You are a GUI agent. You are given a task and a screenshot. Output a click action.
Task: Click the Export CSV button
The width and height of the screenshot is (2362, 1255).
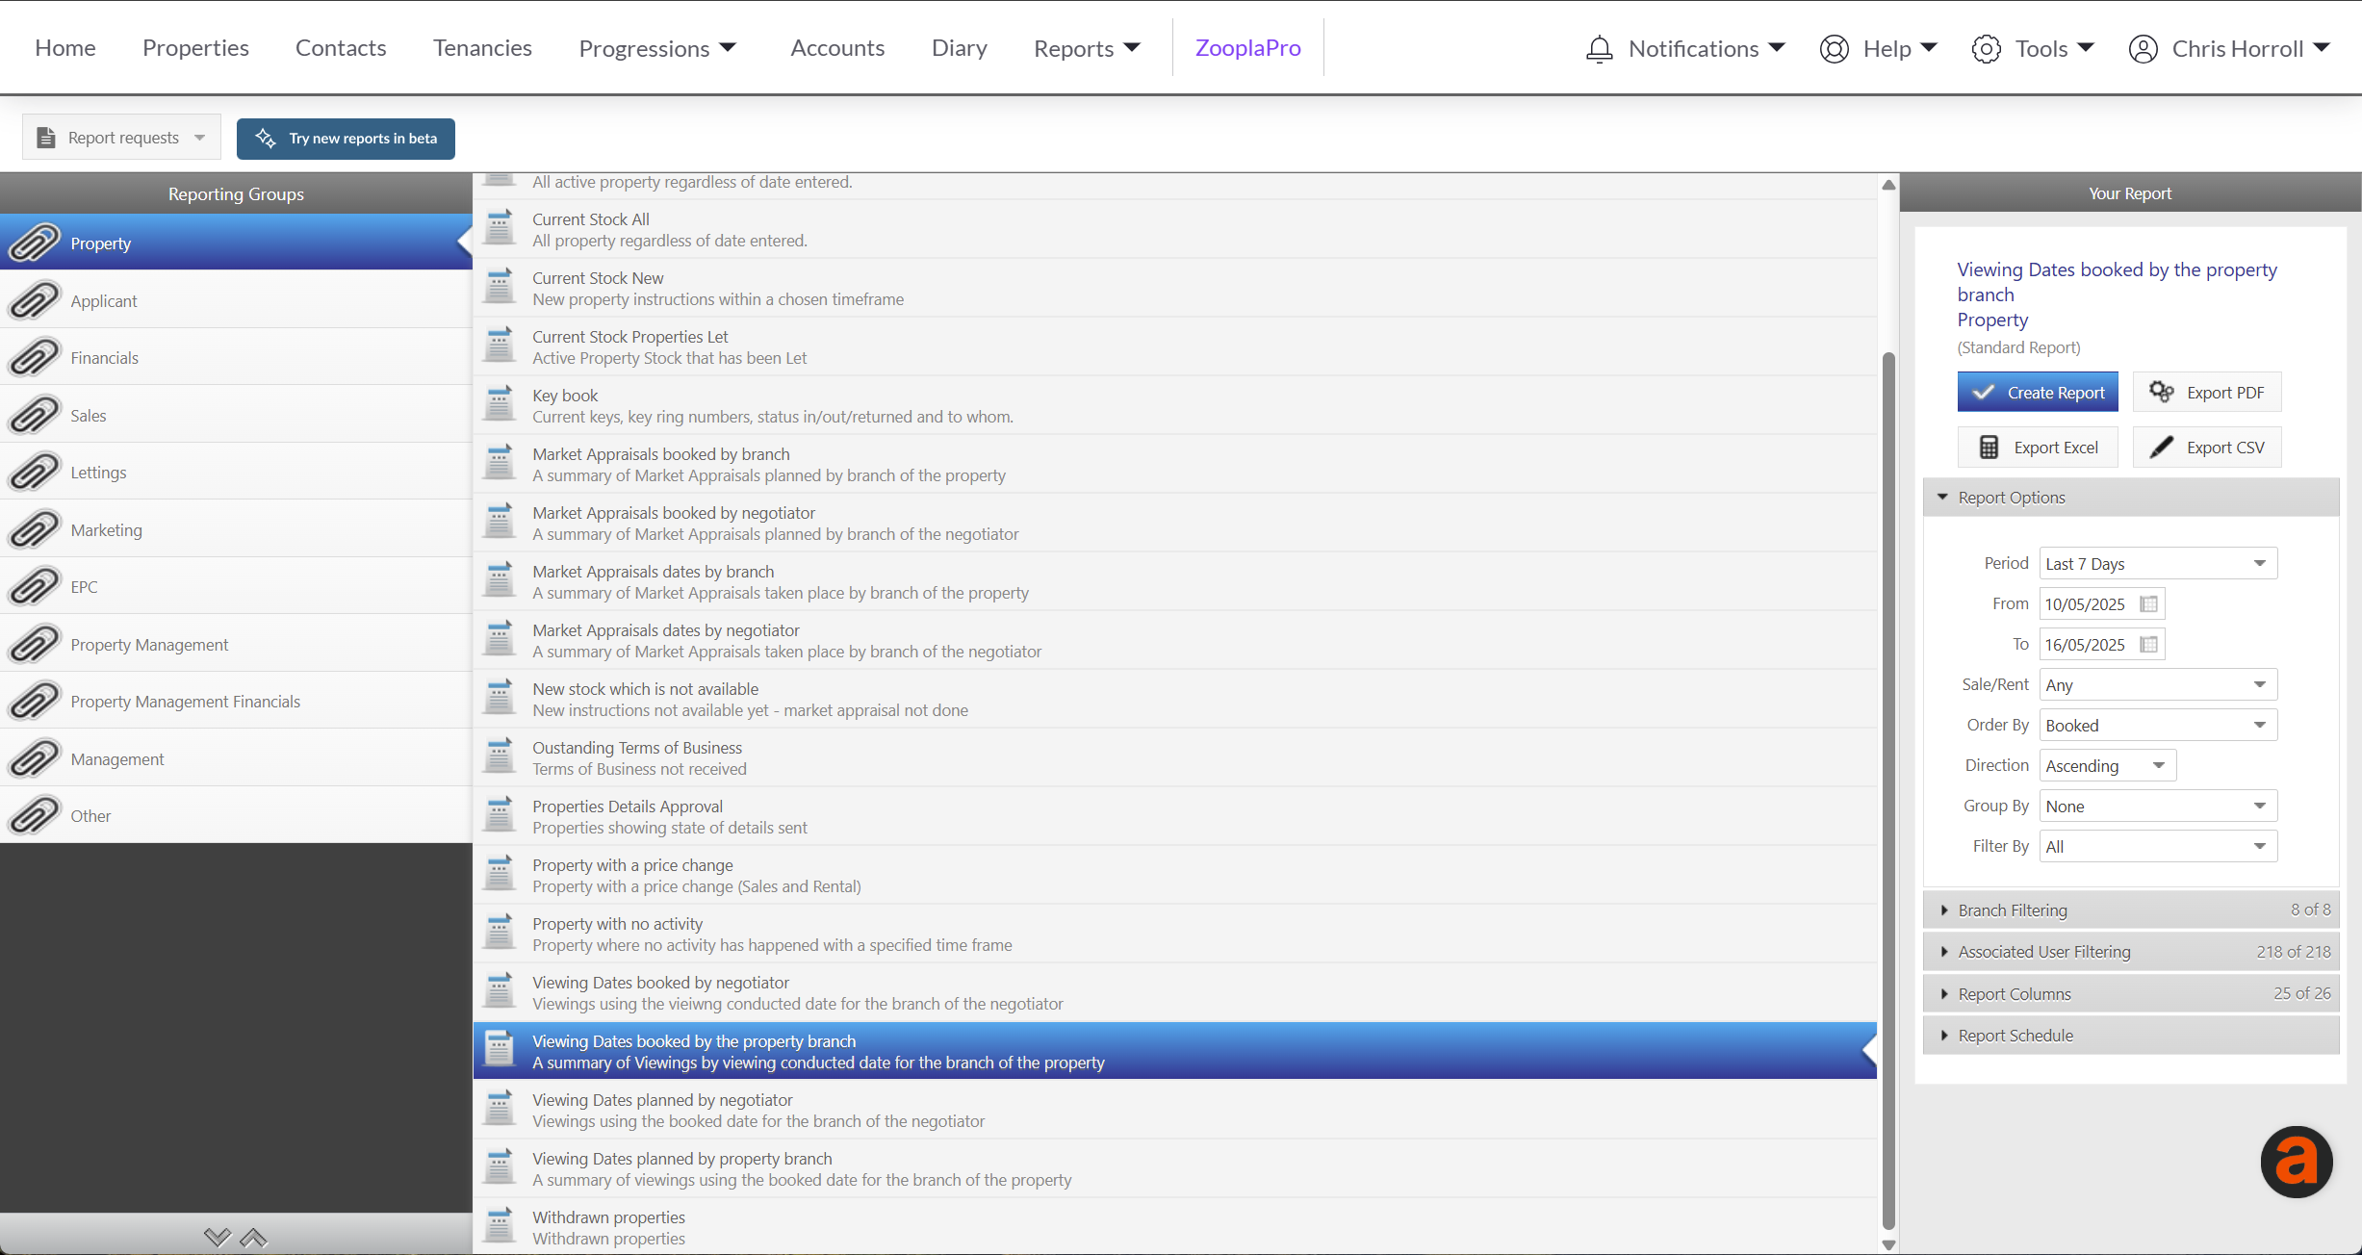2207,447
